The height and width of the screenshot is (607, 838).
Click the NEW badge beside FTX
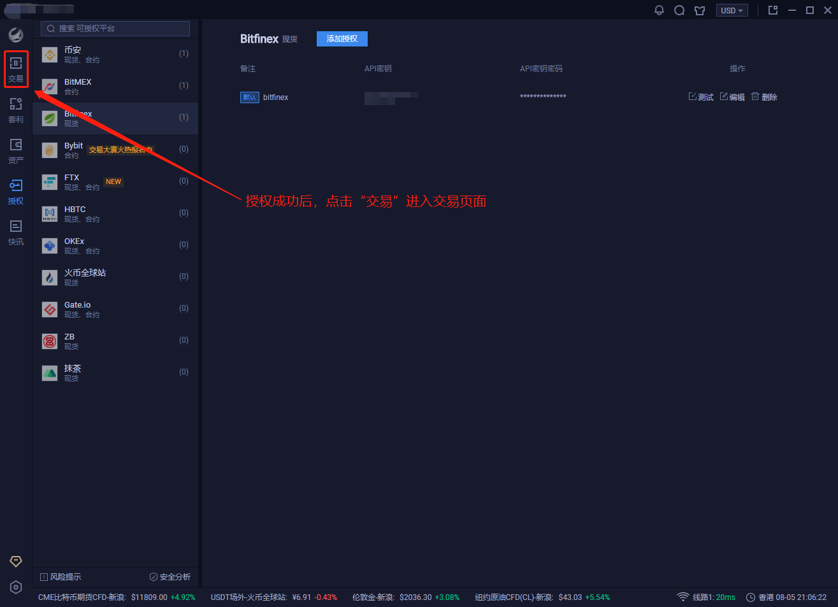[x=113, y=182]
